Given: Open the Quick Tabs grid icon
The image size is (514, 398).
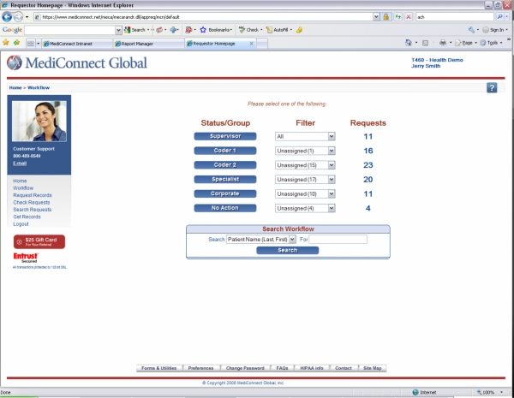Looking at the screenshot, I should coord(31,44).
